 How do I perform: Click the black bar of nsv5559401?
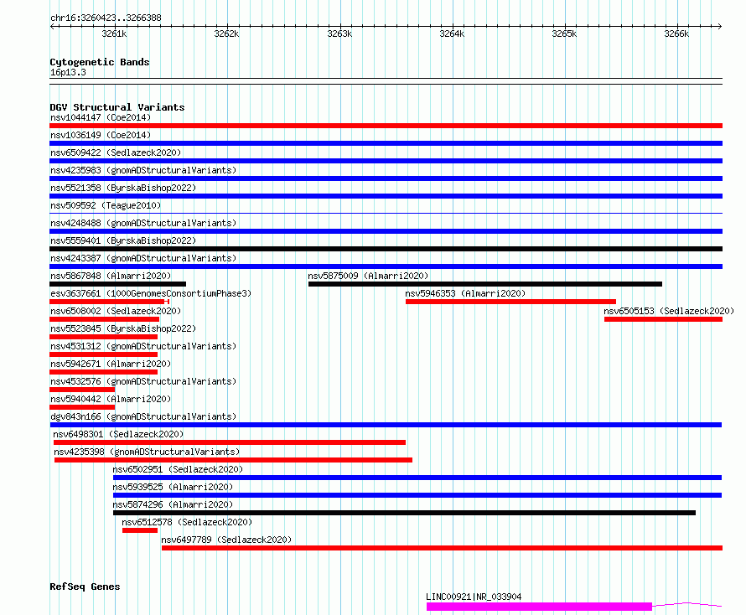386,249
